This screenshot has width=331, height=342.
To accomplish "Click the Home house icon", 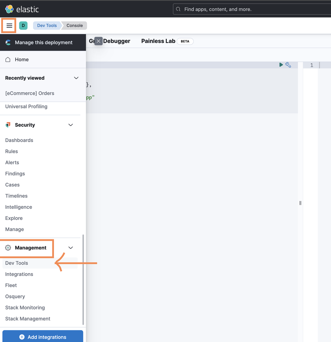I will click(8, 60).
